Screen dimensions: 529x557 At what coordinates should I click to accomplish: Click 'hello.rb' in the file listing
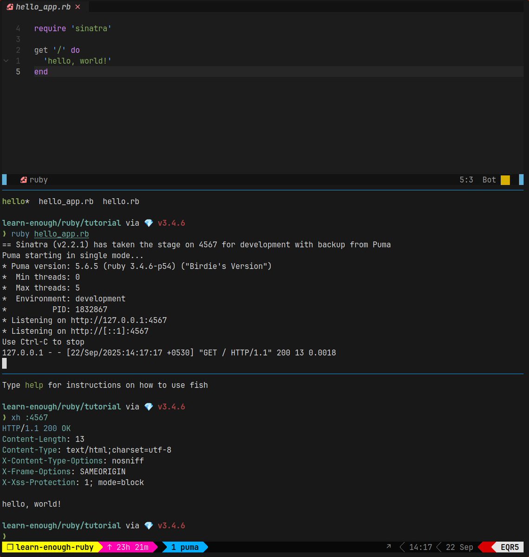tap(121, 201)
